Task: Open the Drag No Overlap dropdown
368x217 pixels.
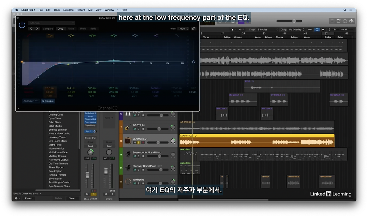Action: point(297,30)
